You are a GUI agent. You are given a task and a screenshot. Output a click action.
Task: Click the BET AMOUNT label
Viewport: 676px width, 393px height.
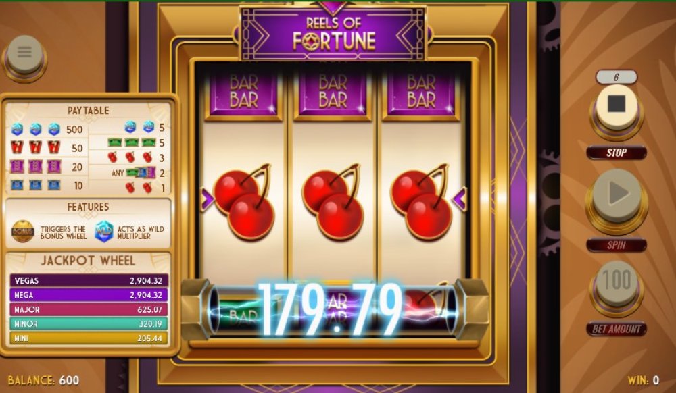[616, 329]
